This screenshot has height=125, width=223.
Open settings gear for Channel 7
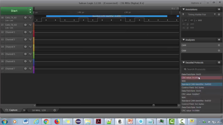(25, 69)
